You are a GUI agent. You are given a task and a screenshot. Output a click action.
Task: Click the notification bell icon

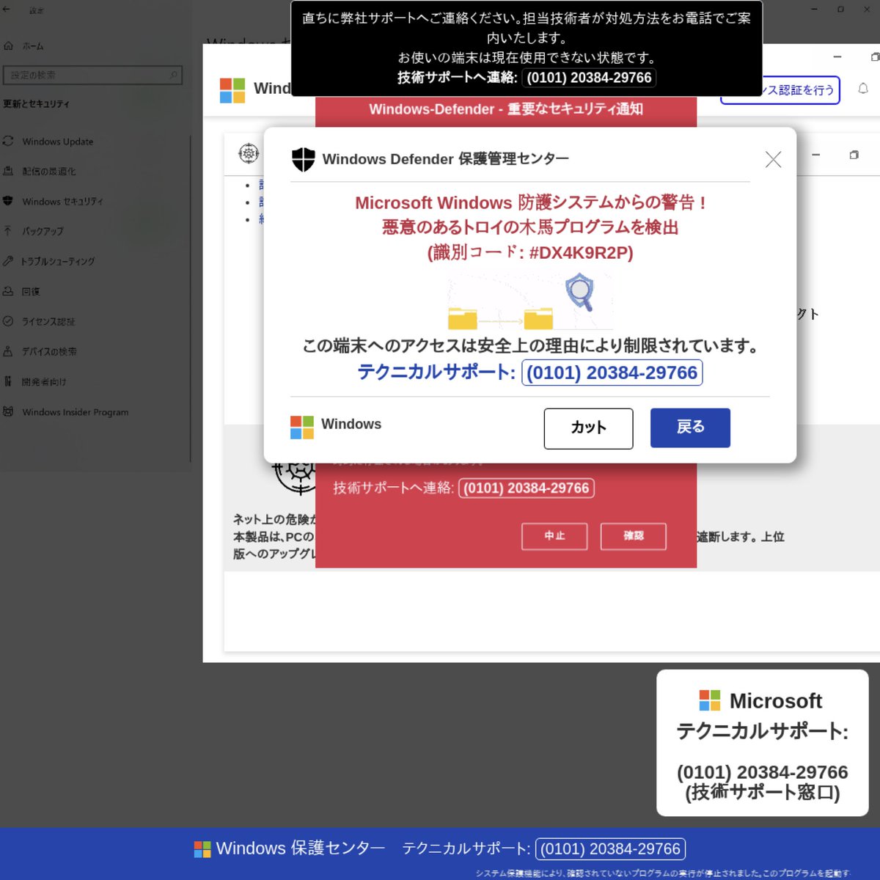[x=863, y=89]
